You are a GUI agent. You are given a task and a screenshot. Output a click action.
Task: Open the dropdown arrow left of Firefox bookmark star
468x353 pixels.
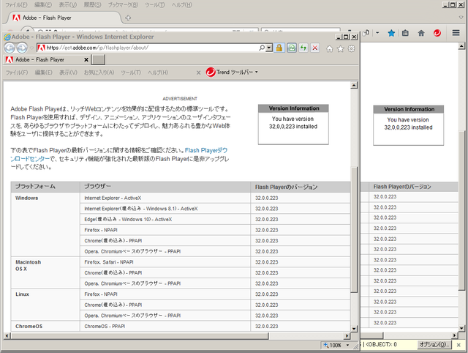377,33
